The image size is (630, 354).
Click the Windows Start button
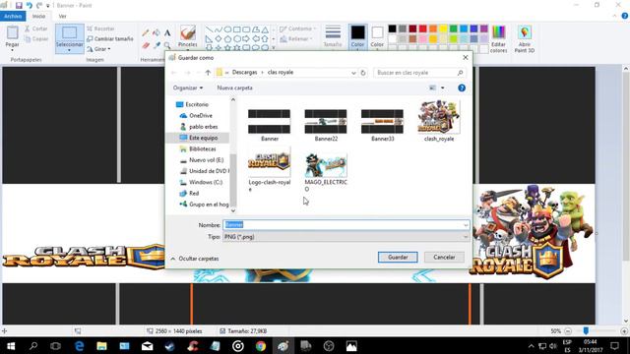[11, 346]
